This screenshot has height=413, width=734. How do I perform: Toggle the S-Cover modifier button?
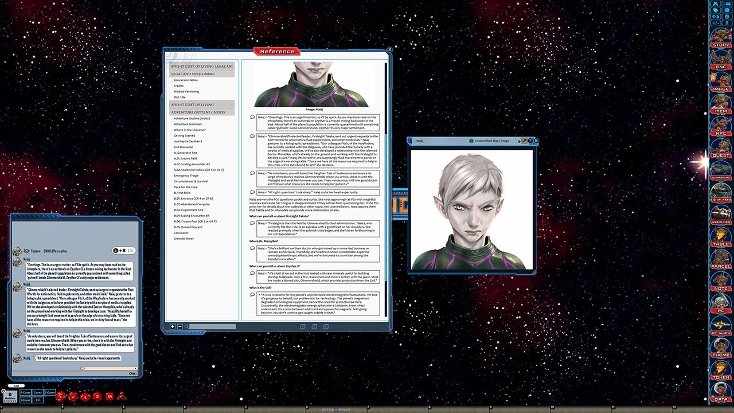[x=50, y=393]
